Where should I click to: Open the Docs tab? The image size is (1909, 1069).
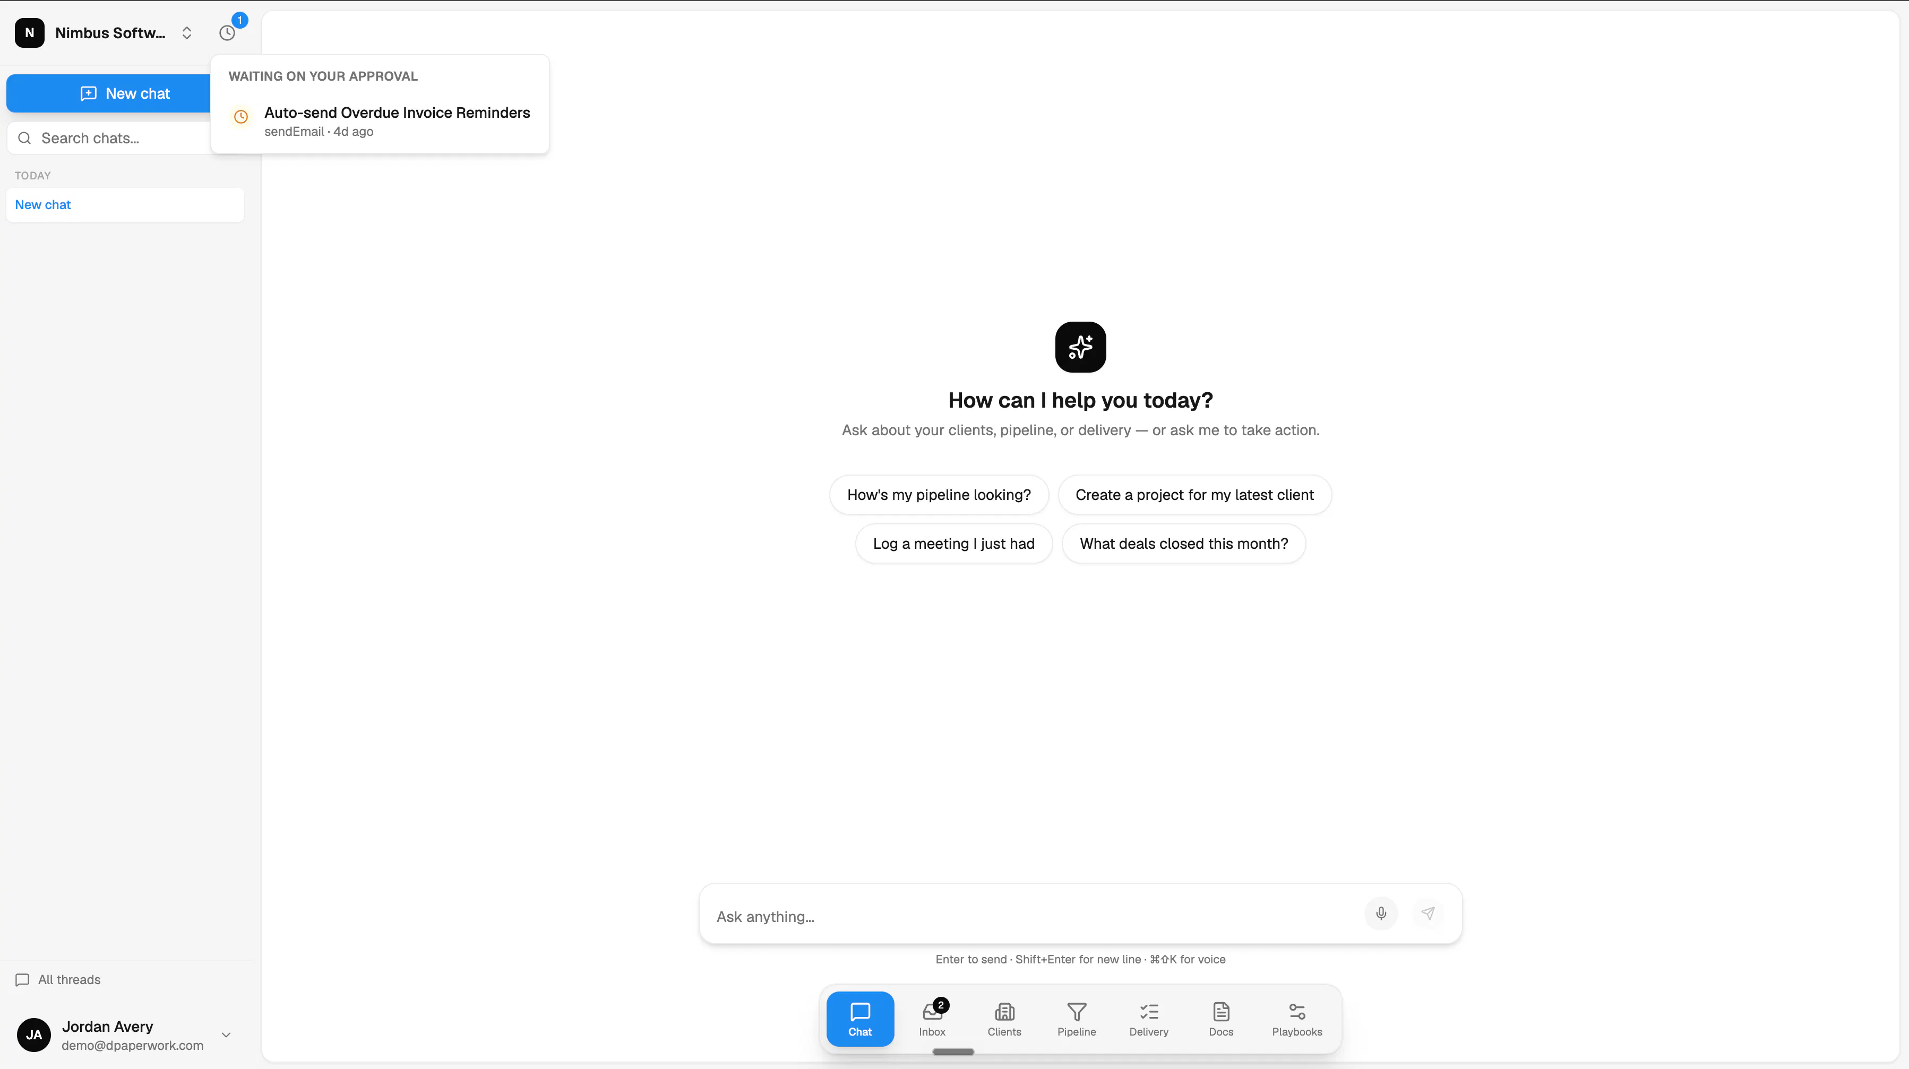coord(1222,1019)
